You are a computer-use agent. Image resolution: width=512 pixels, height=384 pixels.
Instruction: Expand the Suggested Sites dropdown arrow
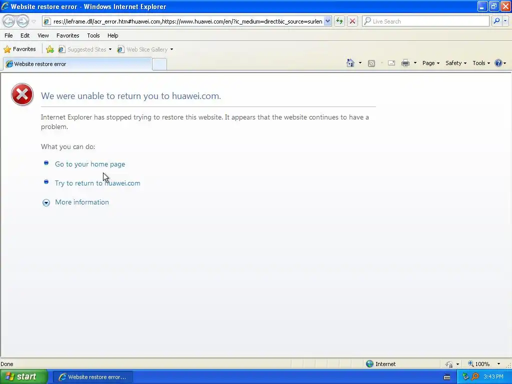pyautogui.click(x=110, y=49)
